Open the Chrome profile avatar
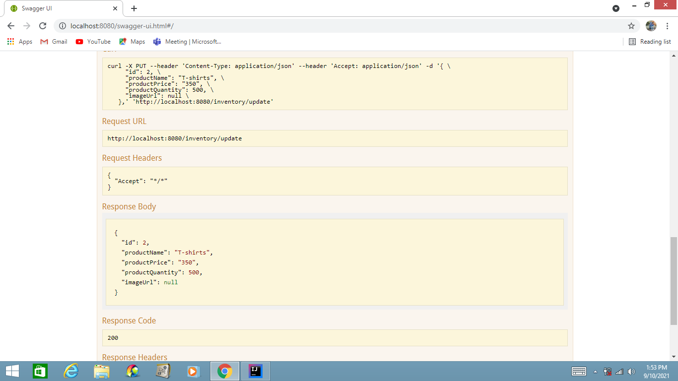This screenshot has width=678, height=381. [x=651, y=26]
